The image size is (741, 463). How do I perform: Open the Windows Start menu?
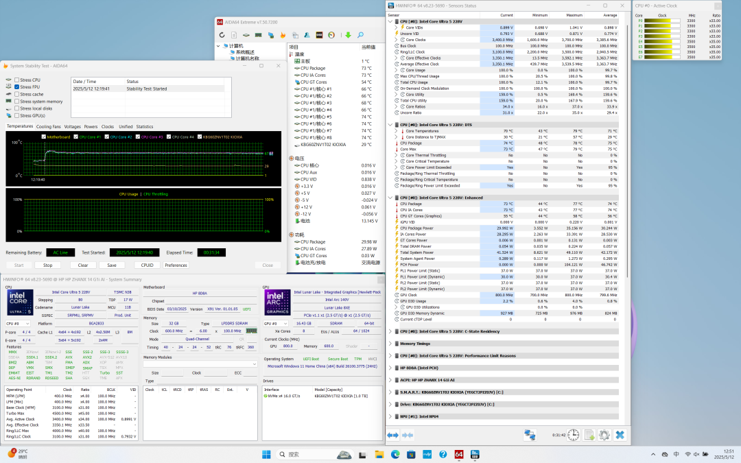click(x=266, y=455)
